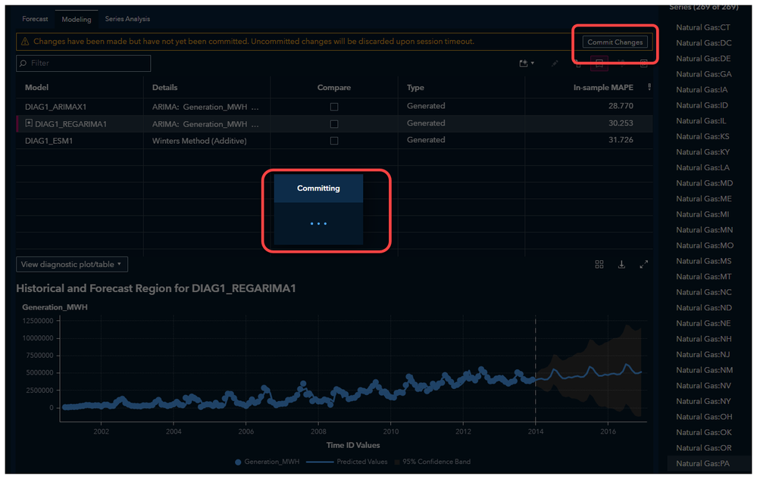Switch to the Forecast tab

(36, 19)
